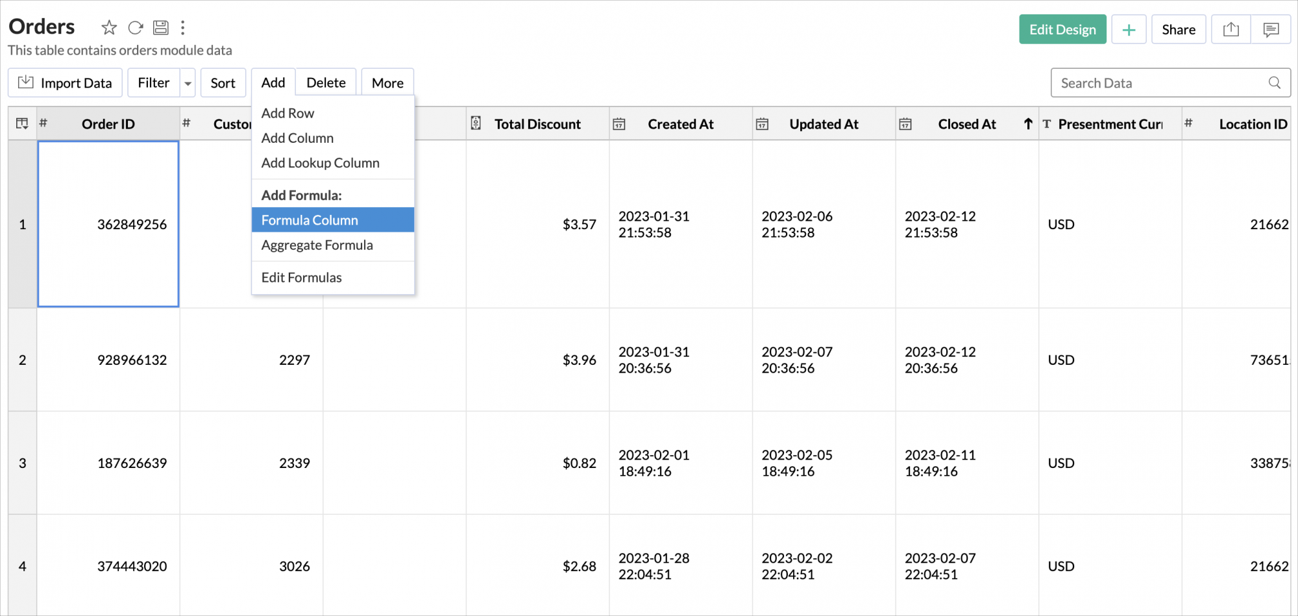Click the Share button
The height and width of the screenshot is (616, 1298).
tap(1178, 30)
